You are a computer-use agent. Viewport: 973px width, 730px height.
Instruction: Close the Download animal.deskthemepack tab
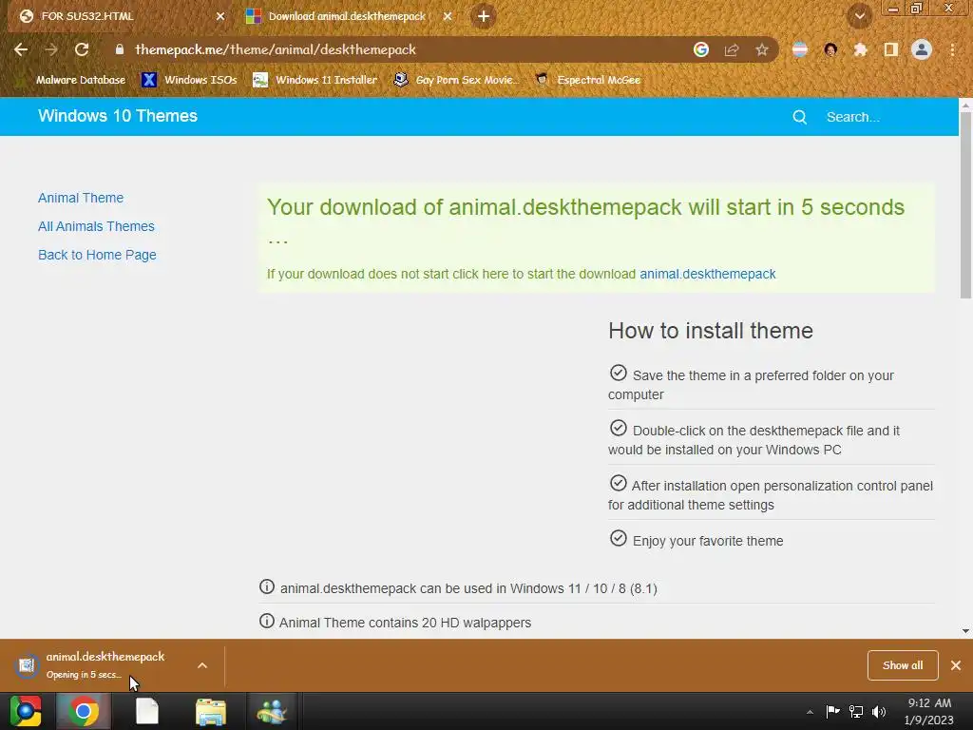448,16
